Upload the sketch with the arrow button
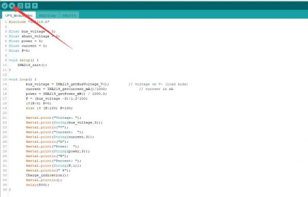This screenshot has width=308, height=197. tap(12, 6)
